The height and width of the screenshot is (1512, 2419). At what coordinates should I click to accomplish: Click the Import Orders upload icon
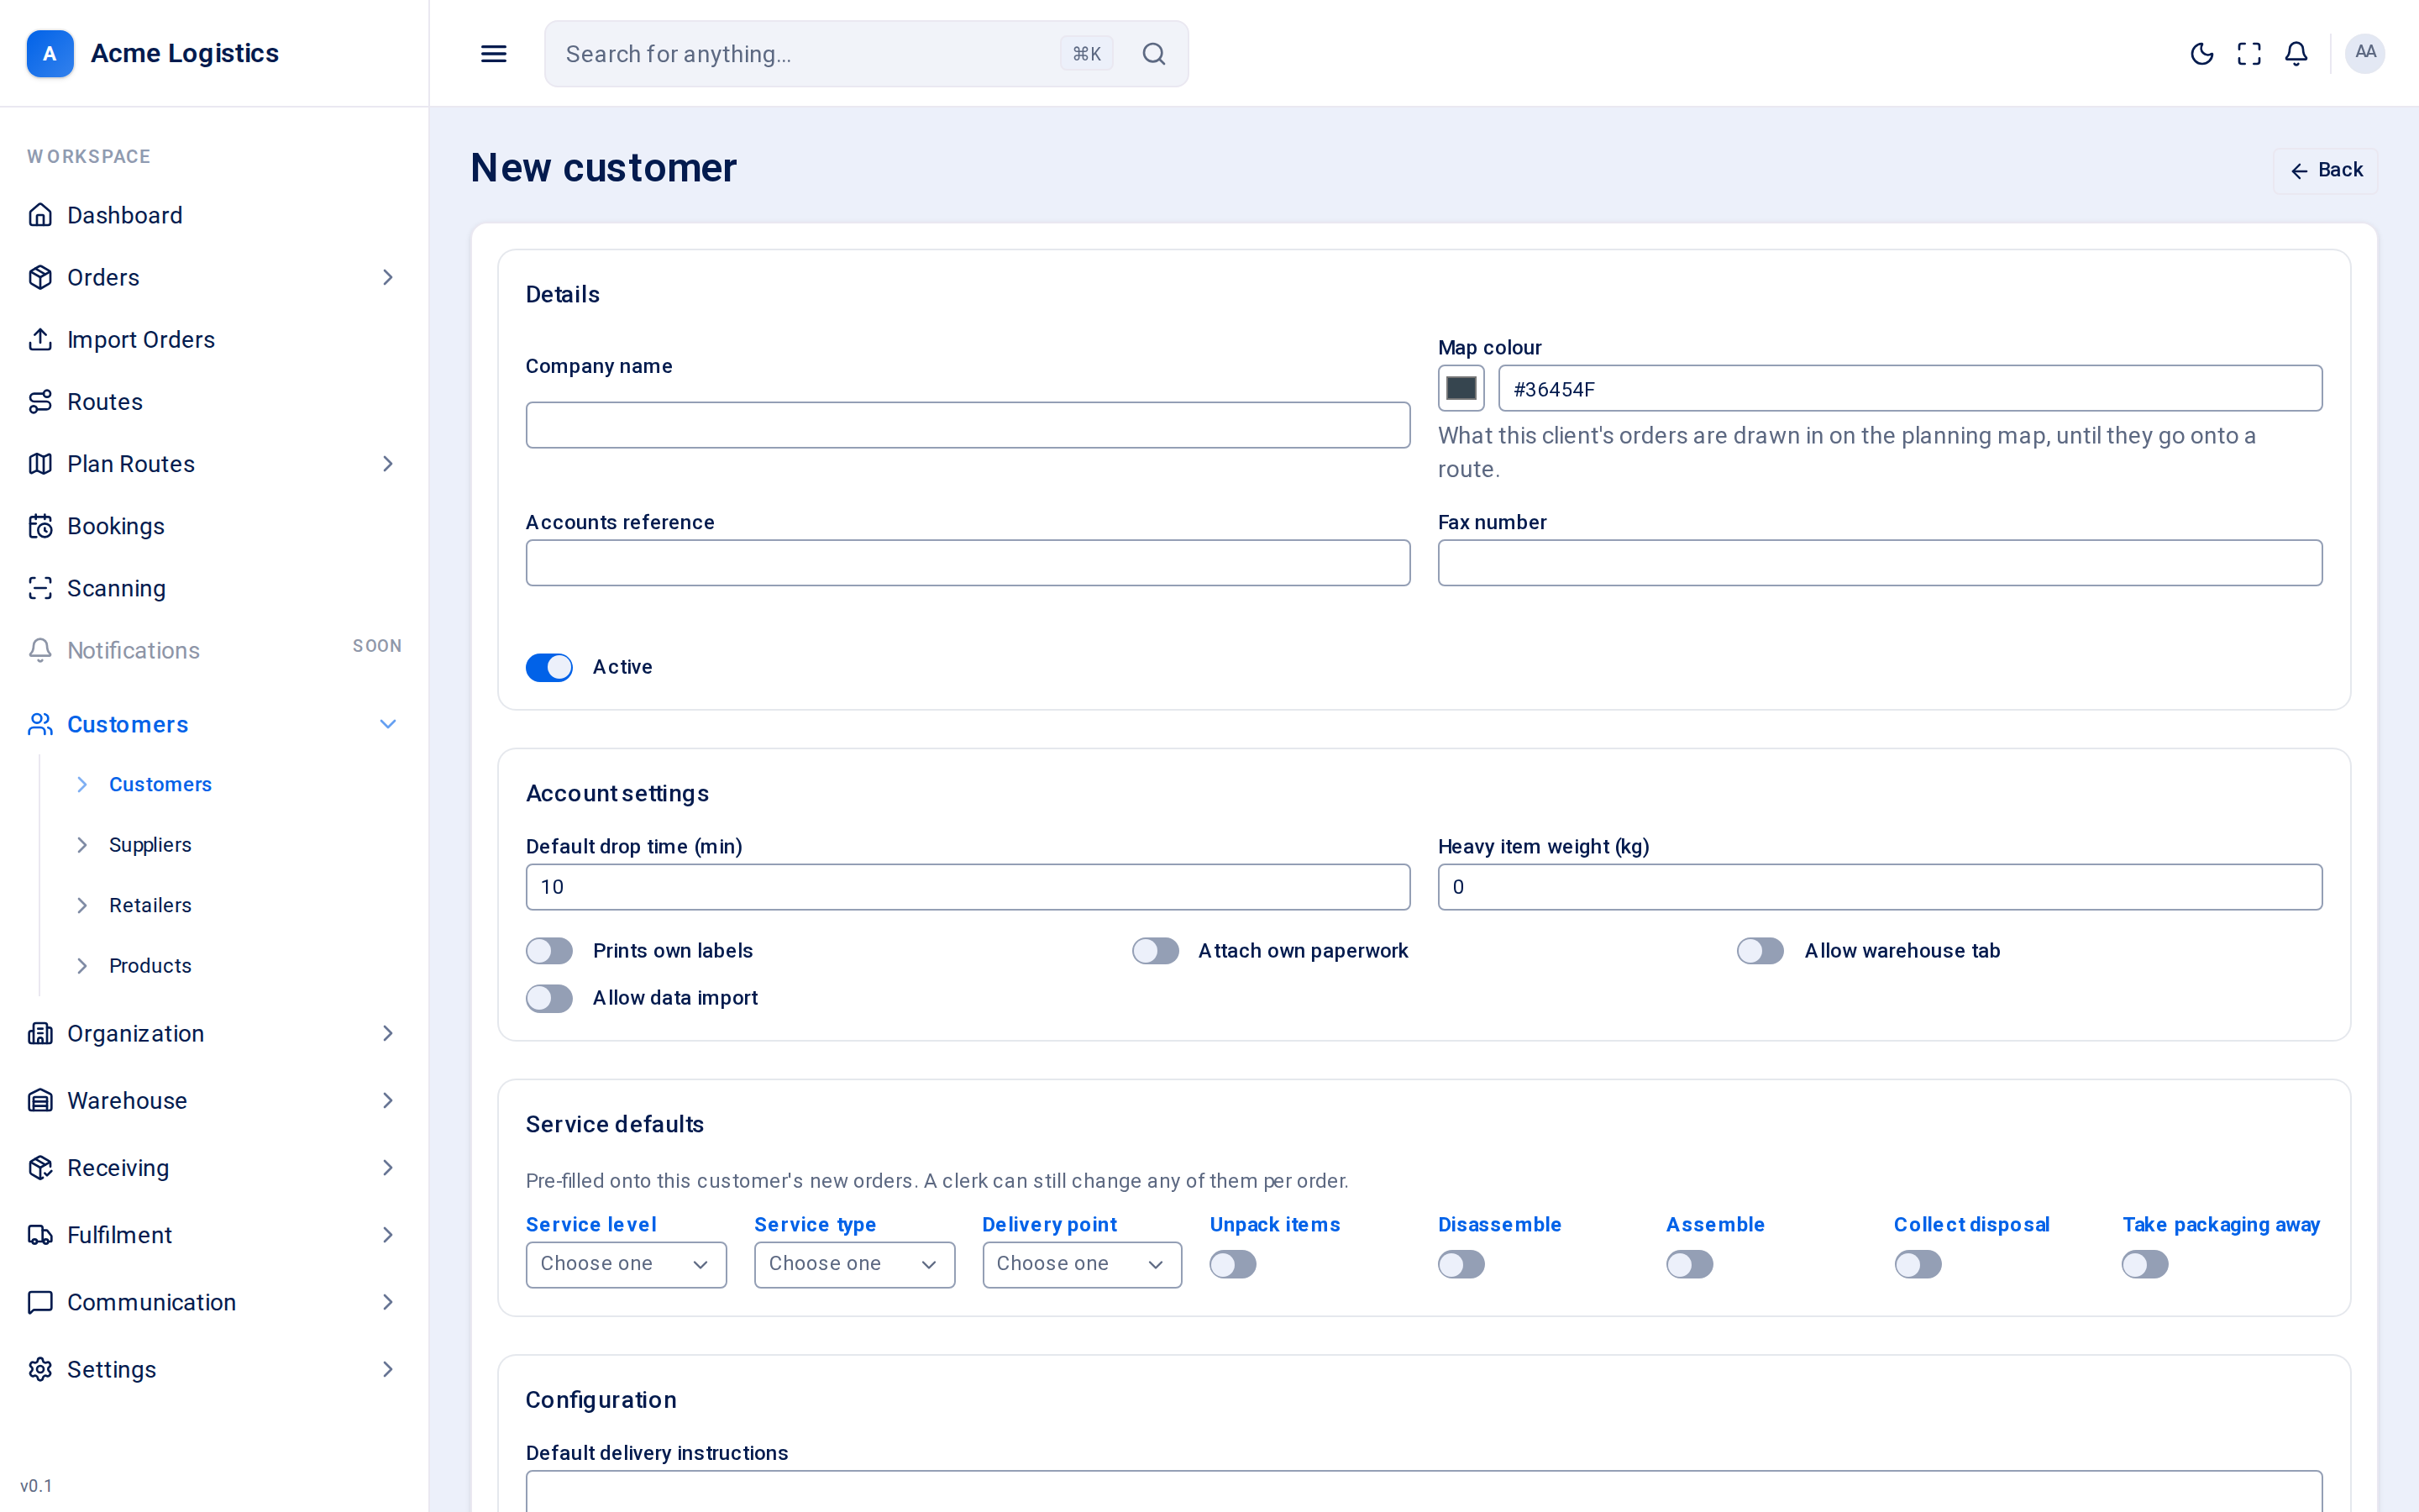pyautogui.click(x=40, y=339)
